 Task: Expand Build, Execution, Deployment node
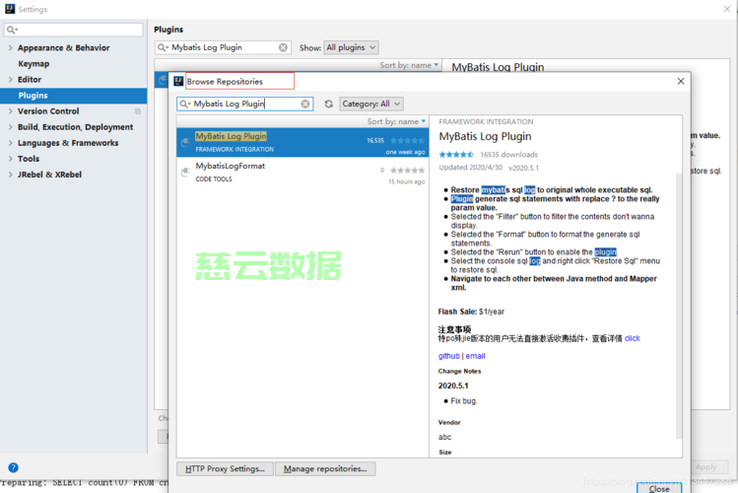[11, 126]
